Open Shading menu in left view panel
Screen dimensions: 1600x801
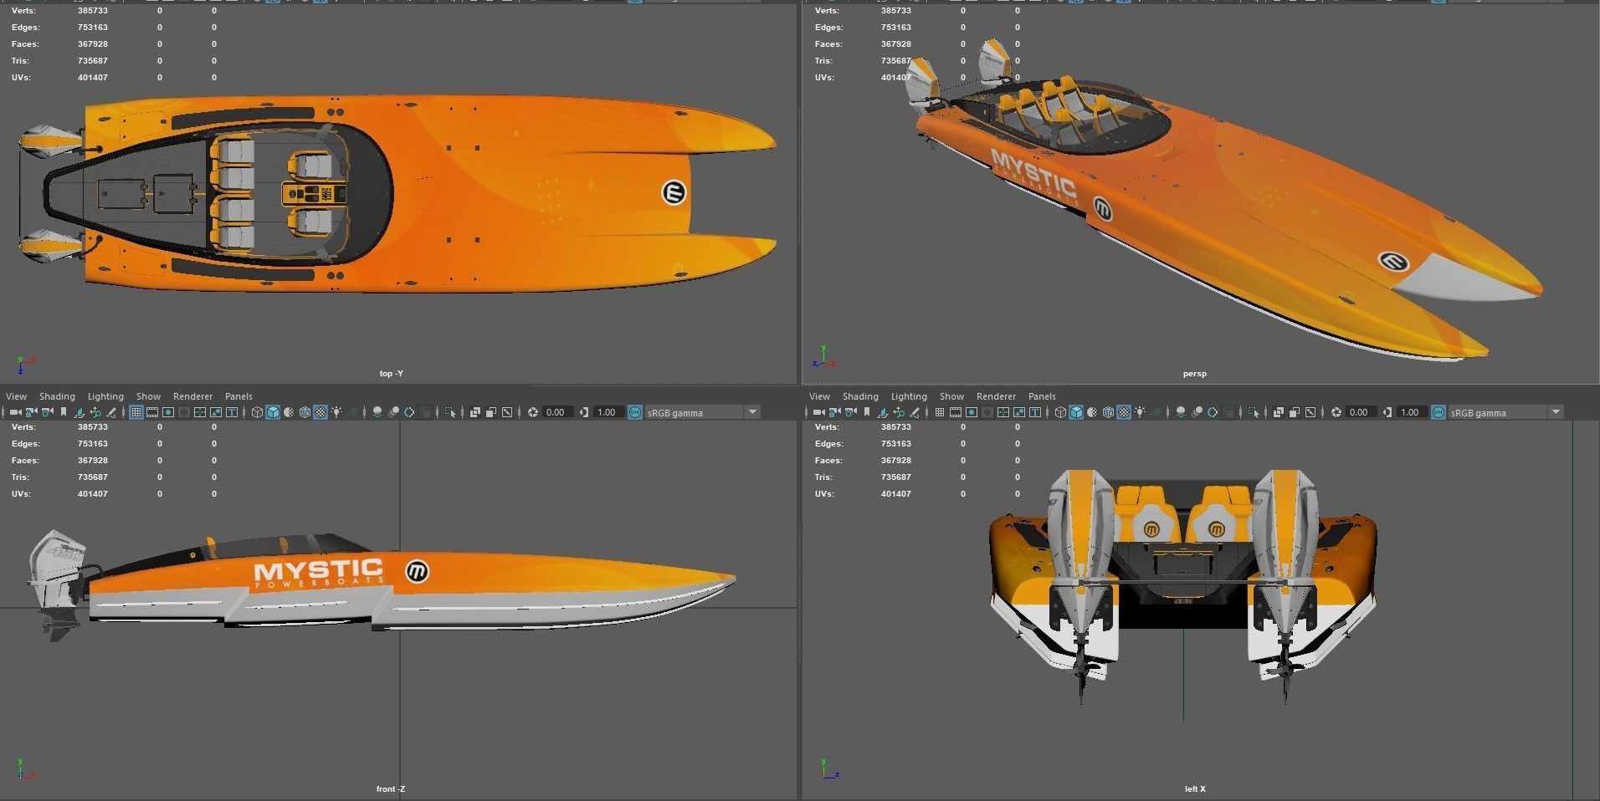point(860,396)
